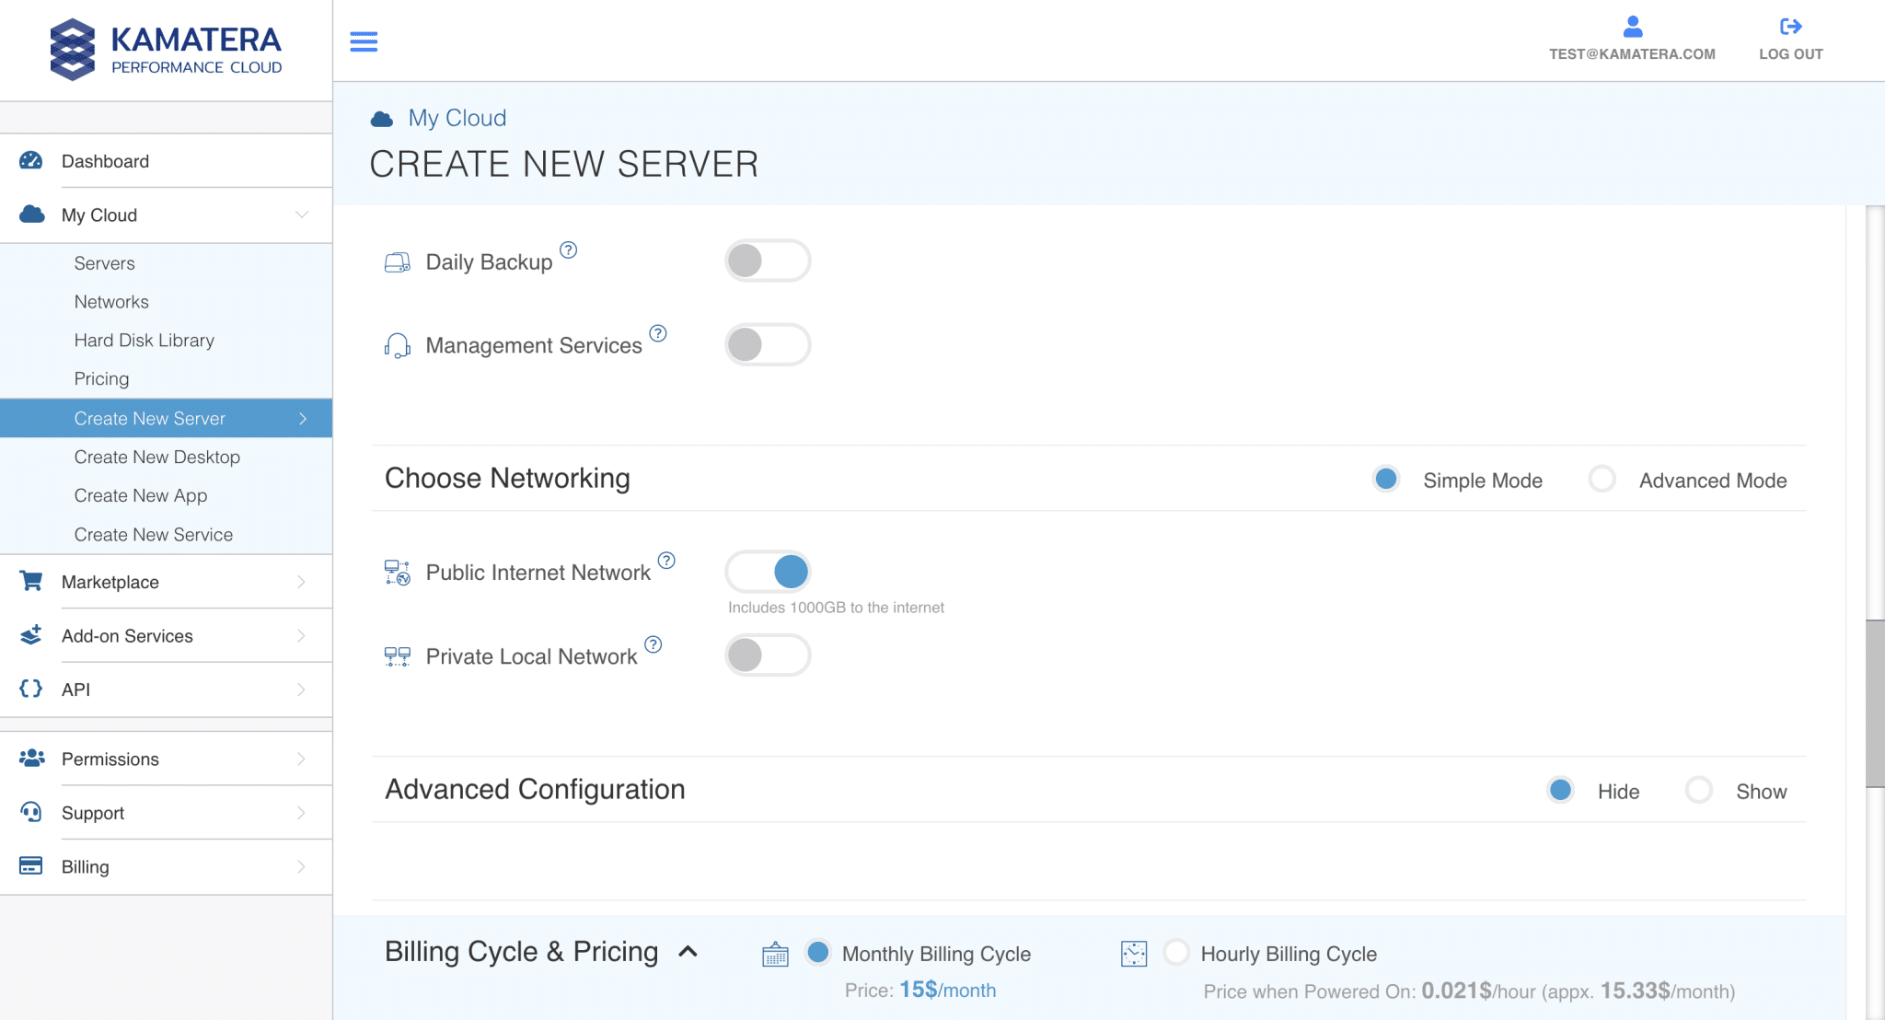Select Advanced Mode networking radio

(x=1602, y=480)
